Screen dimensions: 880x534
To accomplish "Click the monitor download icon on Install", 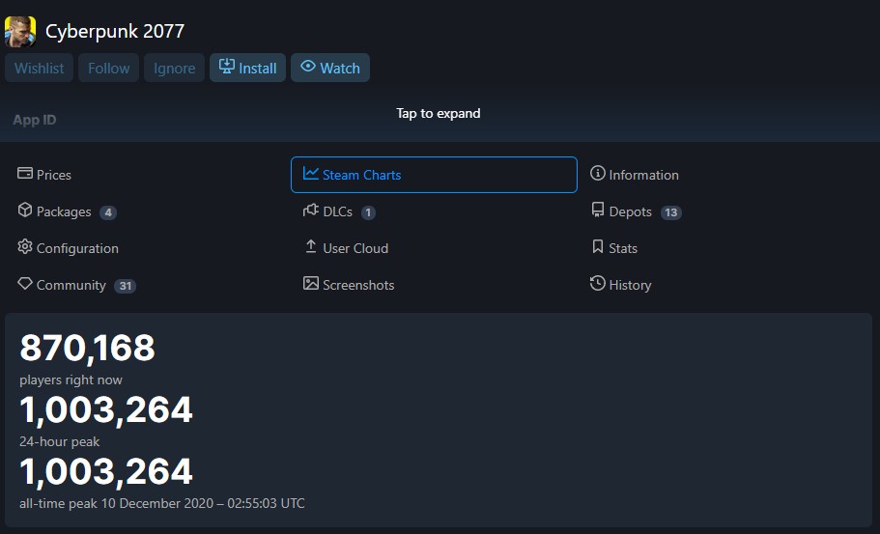I will click(227, 67).
